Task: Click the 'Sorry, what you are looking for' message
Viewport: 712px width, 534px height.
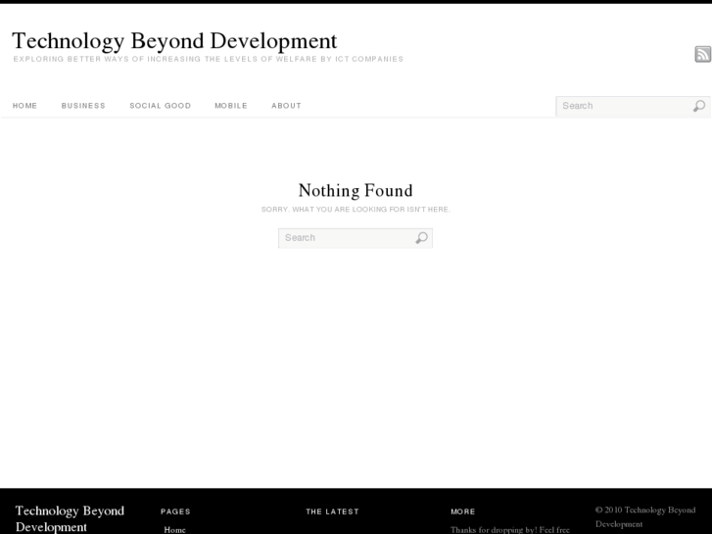Action: (x=356, y=210)
